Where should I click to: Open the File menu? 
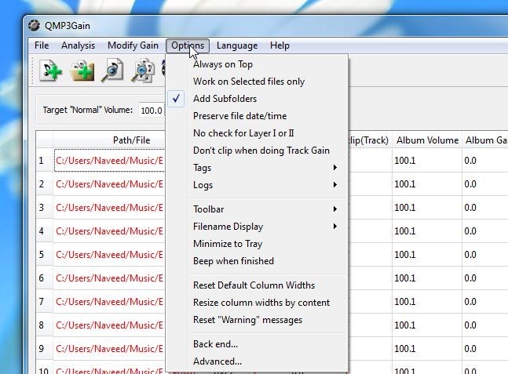(x=42, y=45)
